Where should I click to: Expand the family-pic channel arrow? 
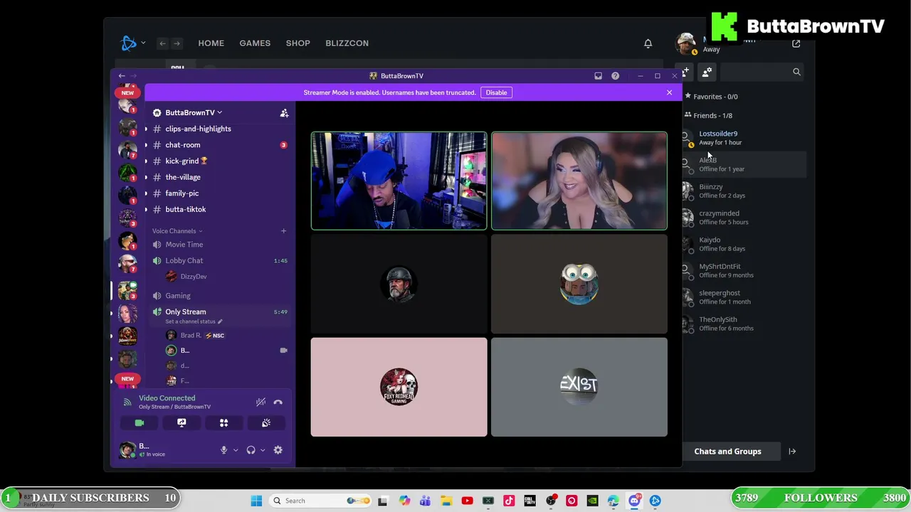146,193
